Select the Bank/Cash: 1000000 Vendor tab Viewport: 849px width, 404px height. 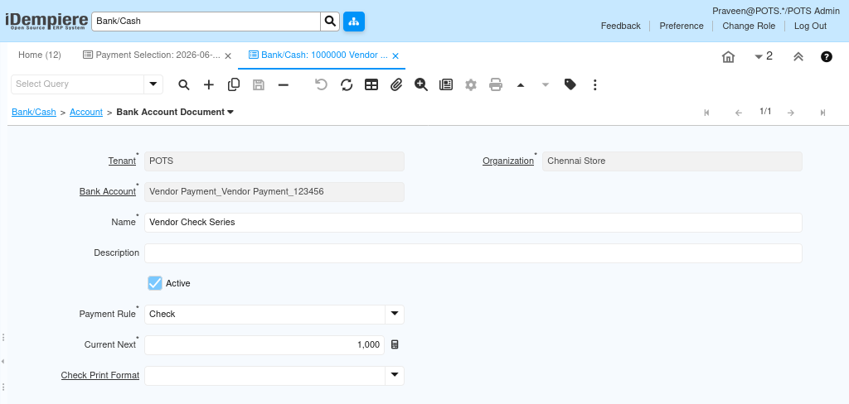[x=318, y=55]
